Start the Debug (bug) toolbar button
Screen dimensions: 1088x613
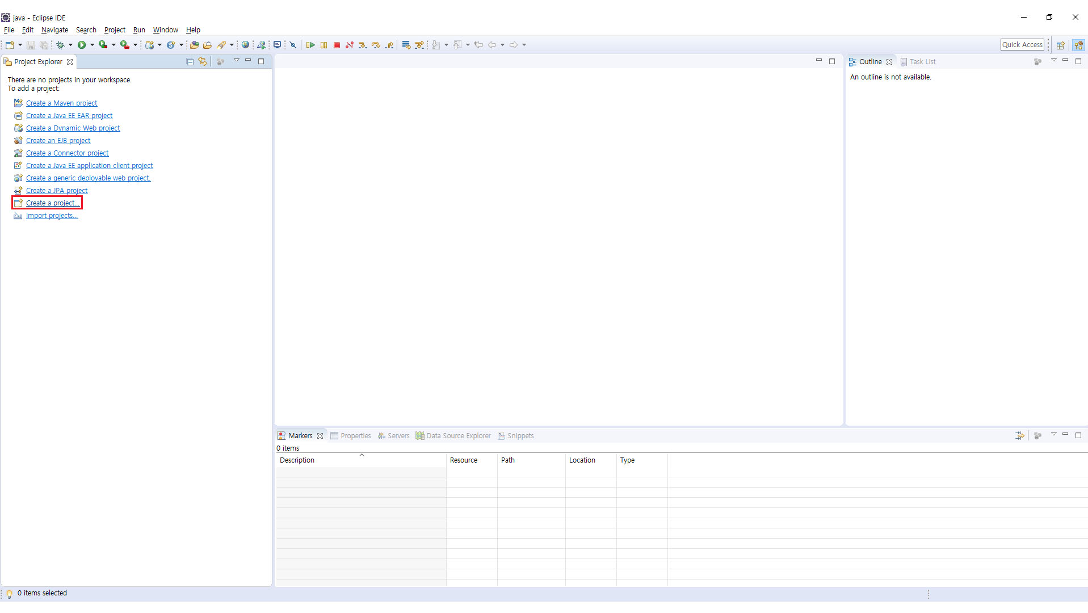60,45
